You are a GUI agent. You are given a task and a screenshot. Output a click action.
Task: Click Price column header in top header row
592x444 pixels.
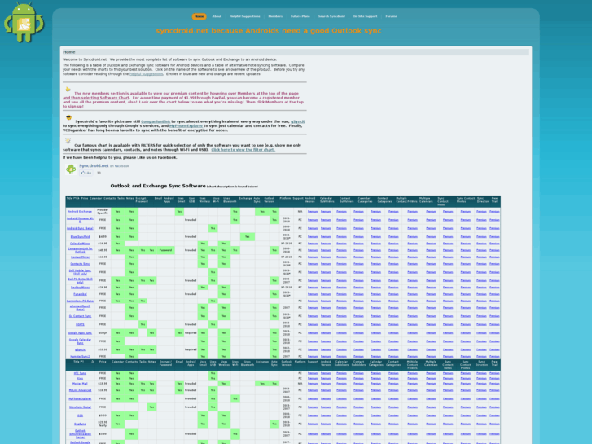click(85, 198)
